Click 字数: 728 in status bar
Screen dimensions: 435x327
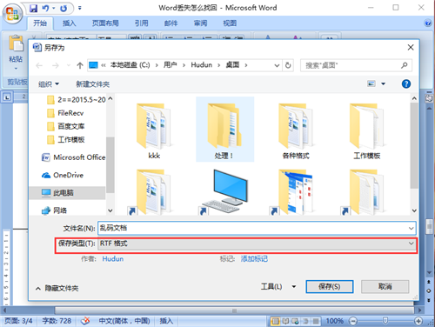[57, 321]
